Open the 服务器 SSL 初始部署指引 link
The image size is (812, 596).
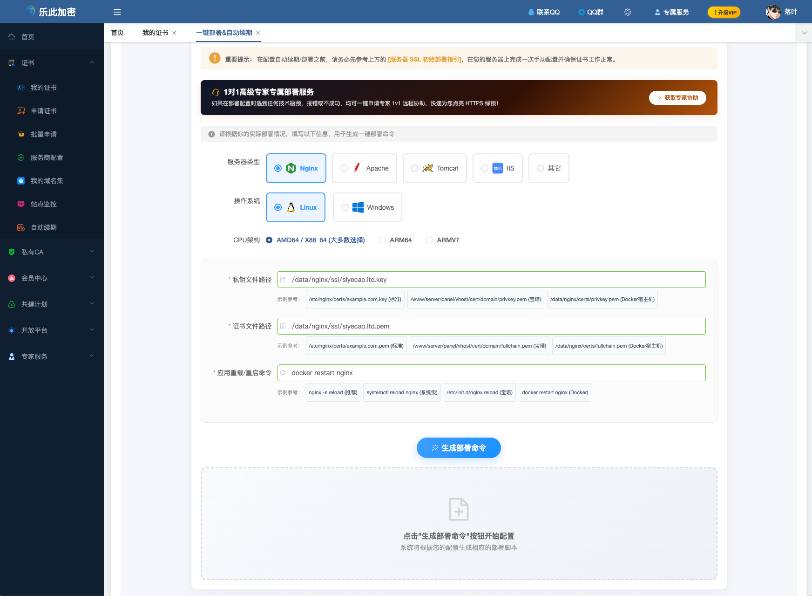(x=425, y=59)
